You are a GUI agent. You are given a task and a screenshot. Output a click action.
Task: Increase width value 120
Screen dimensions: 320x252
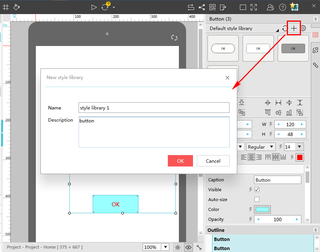[x=302, y=124]
